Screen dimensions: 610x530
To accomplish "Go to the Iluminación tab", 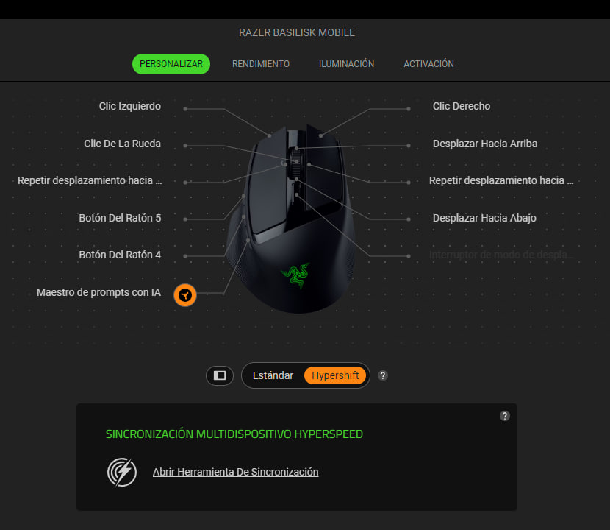I will click(346, 64).
